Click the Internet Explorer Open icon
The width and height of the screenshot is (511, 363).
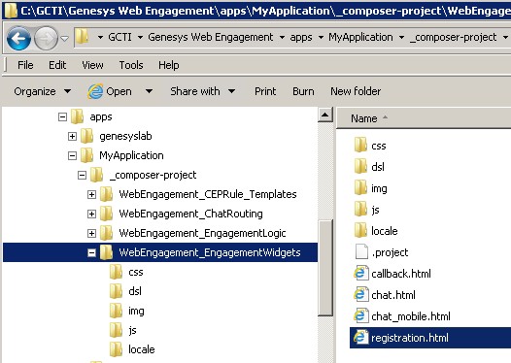(x=95, y=91)
